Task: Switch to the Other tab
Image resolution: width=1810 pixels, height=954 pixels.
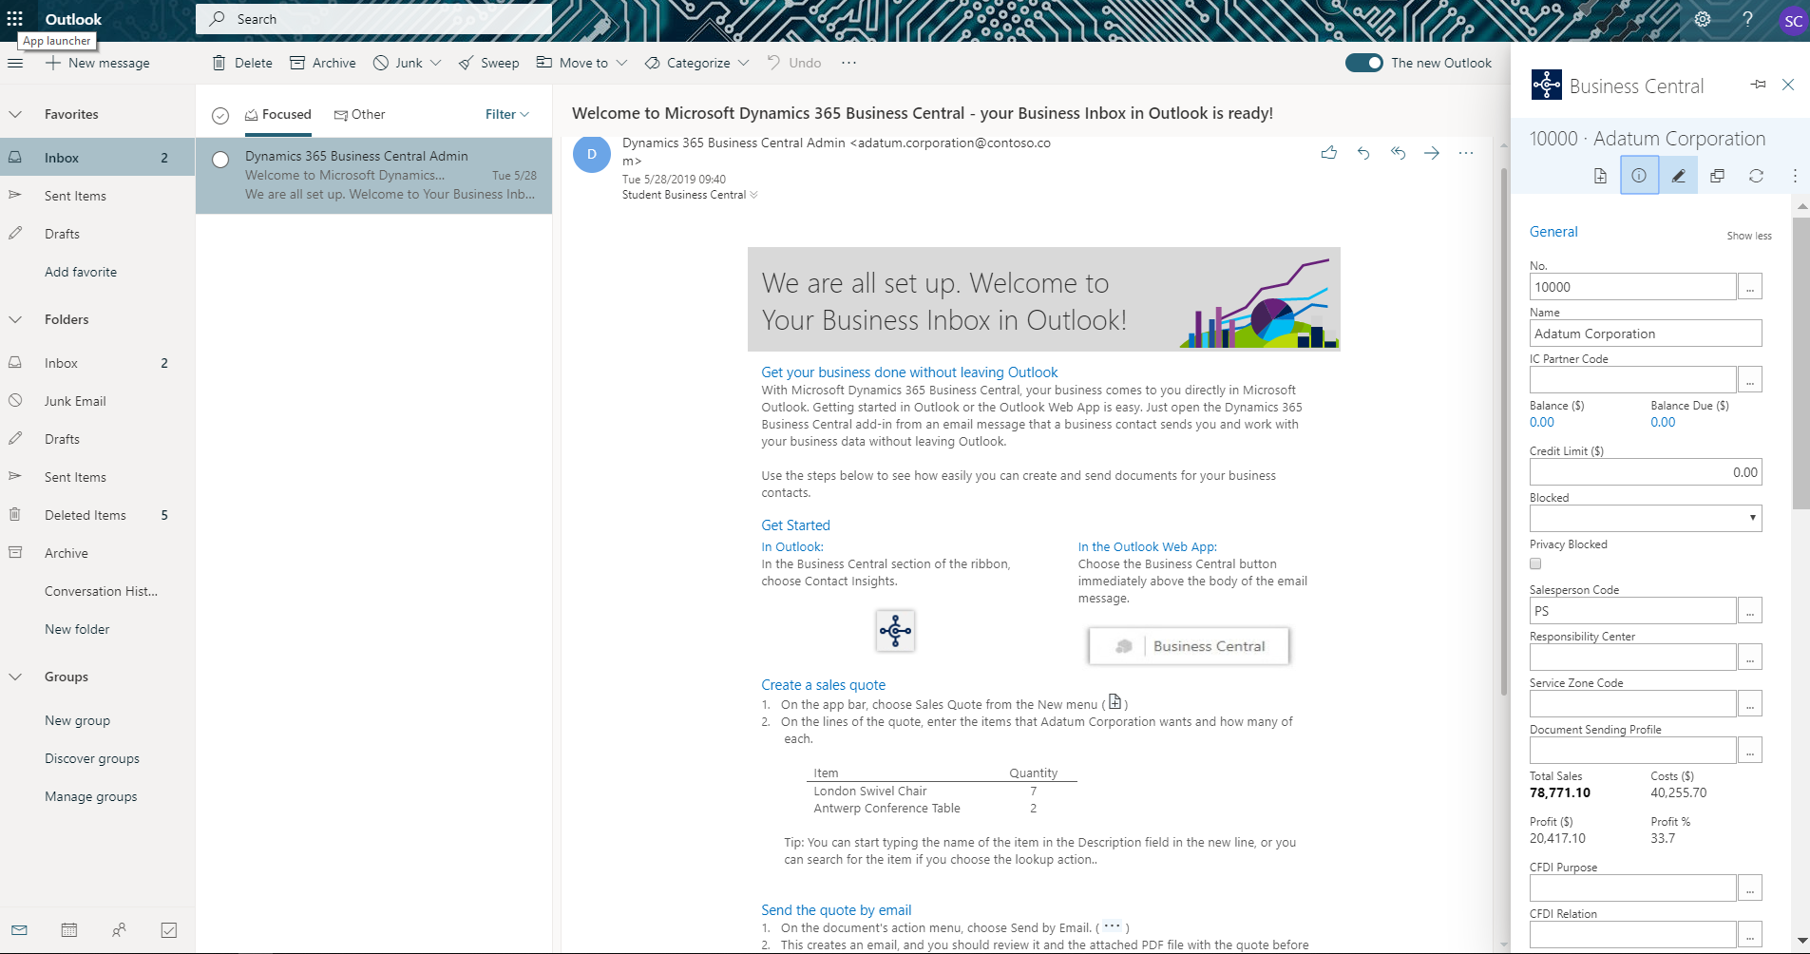Action: click(x=359, y=114)
